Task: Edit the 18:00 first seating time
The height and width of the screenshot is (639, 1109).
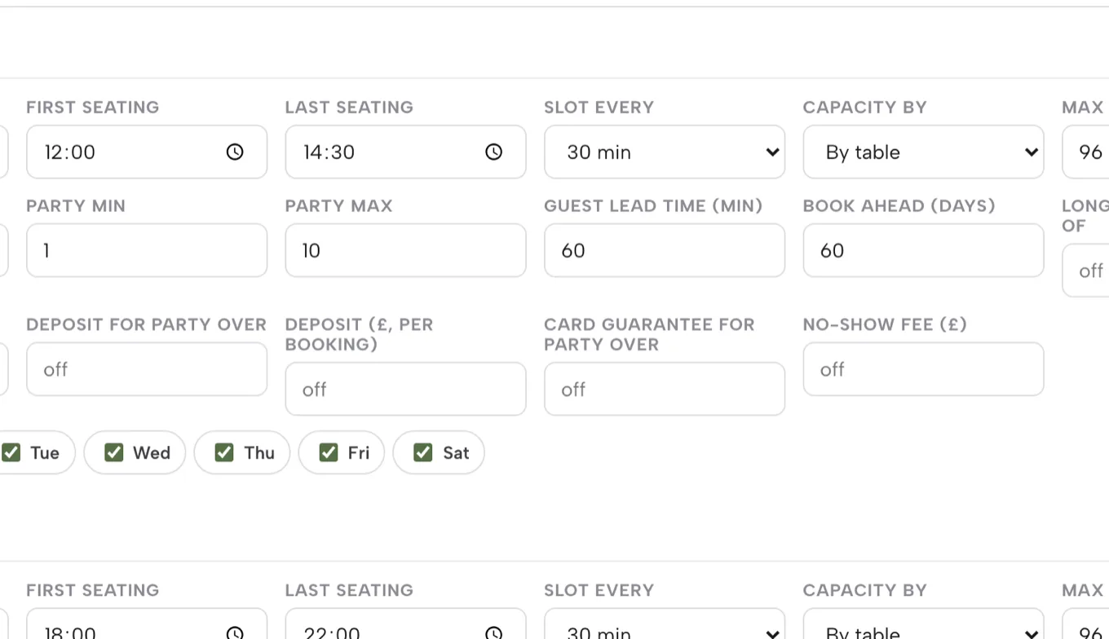Action: [x=147, y=624]
